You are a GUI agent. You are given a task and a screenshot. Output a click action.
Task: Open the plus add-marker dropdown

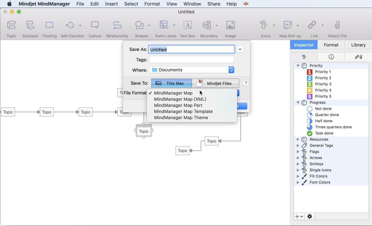(x=299, y=216)
